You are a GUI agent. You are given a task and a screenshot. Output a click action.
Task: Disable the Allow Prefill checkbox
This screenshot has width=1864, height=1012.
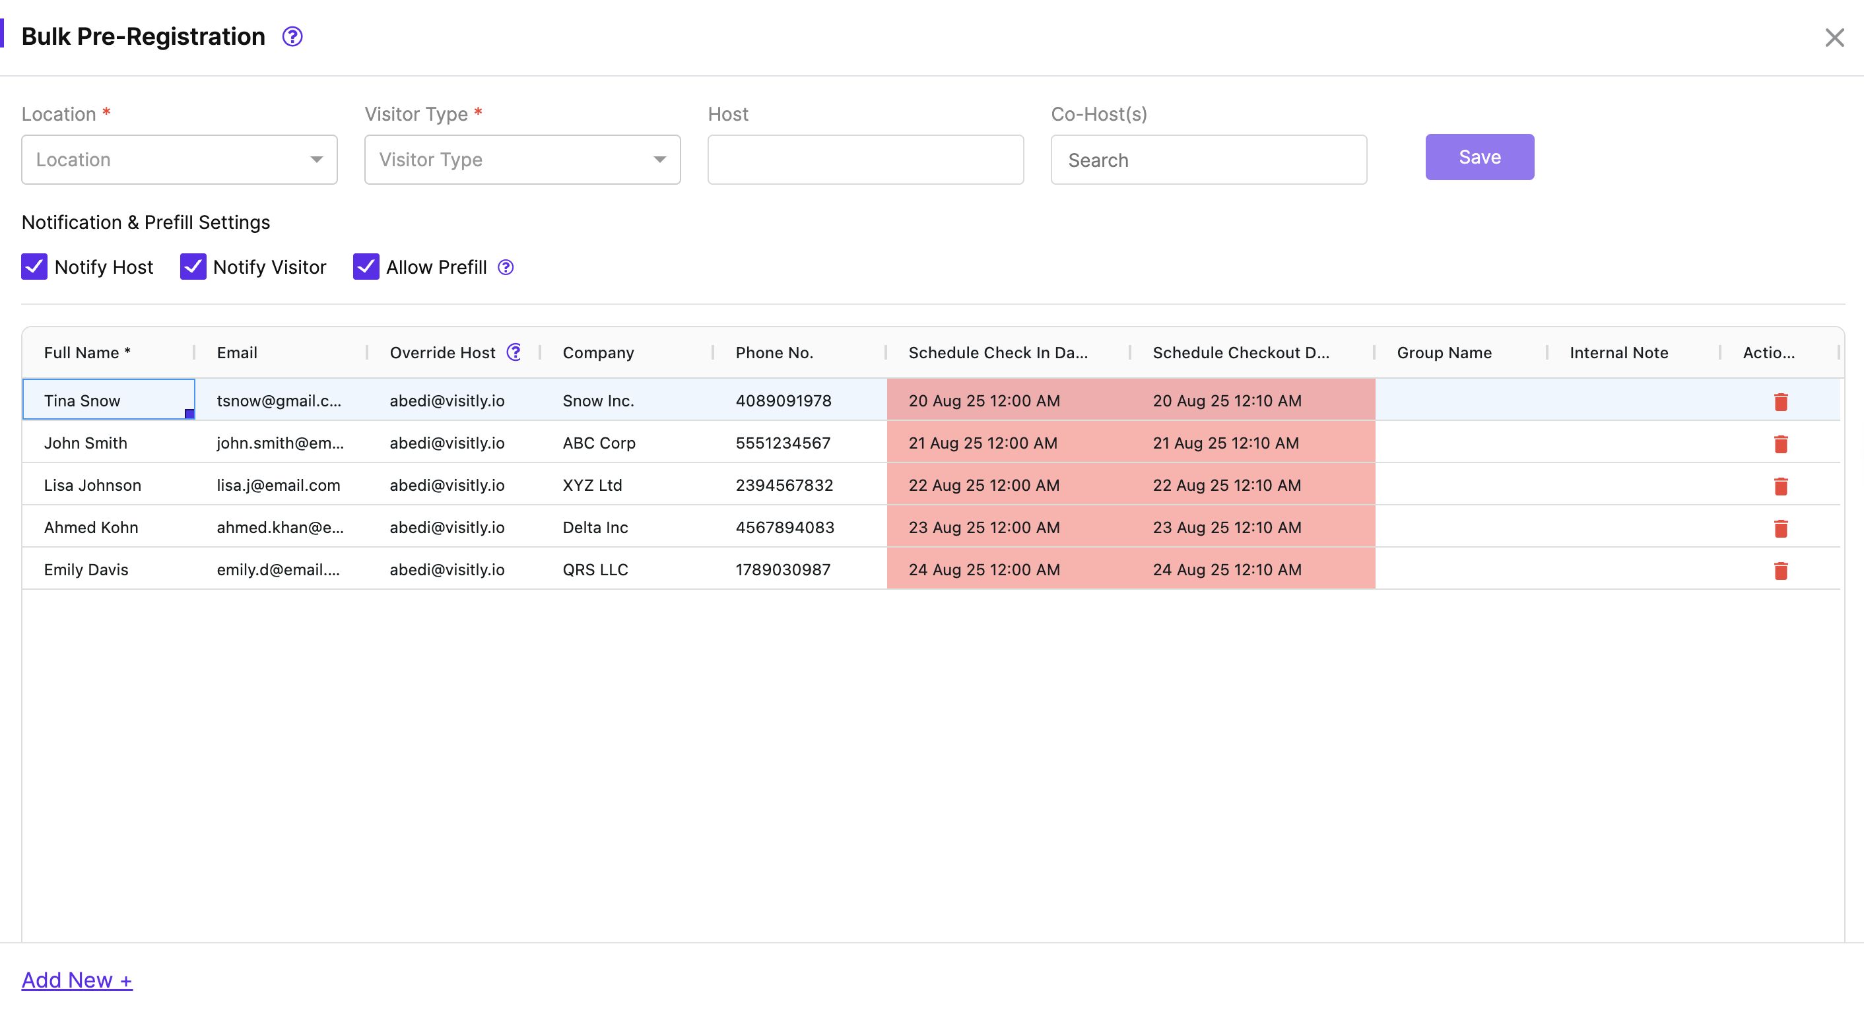pos(366,267)
